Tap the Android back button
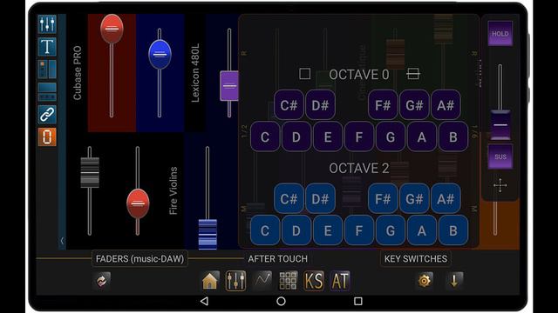The image size is (558, 313). (x=204, y=302)
